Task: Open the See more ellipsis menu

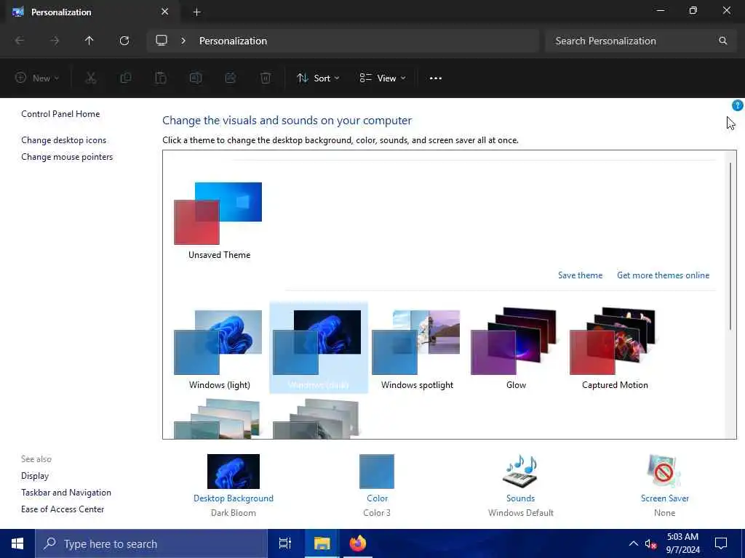Action: pos(436,78)
